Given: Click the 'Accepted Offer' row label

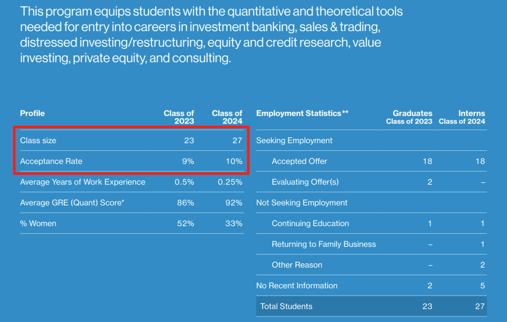Looking at the screenshot, I should (300, 161).
